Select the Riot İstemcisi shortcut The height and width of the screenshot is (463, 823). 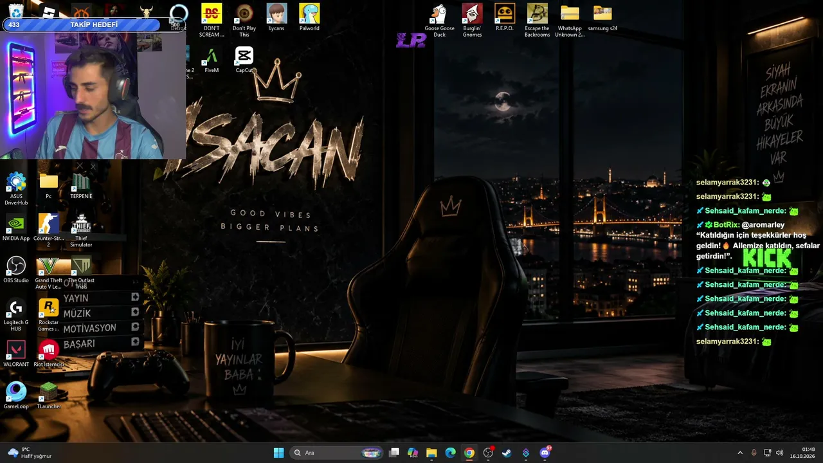tap(48, 354)
